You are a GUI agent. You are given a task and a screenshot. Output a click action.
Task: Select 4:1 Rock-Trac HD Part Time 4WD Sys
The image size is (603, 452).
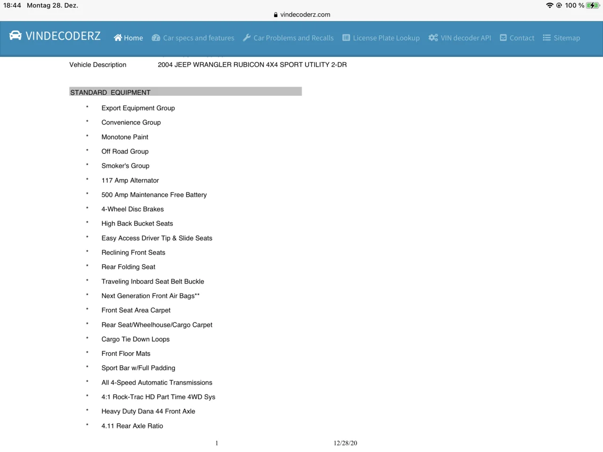158,397
